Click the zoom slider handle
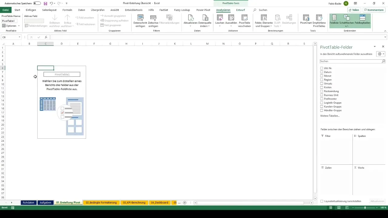 (x=365, y=208)
